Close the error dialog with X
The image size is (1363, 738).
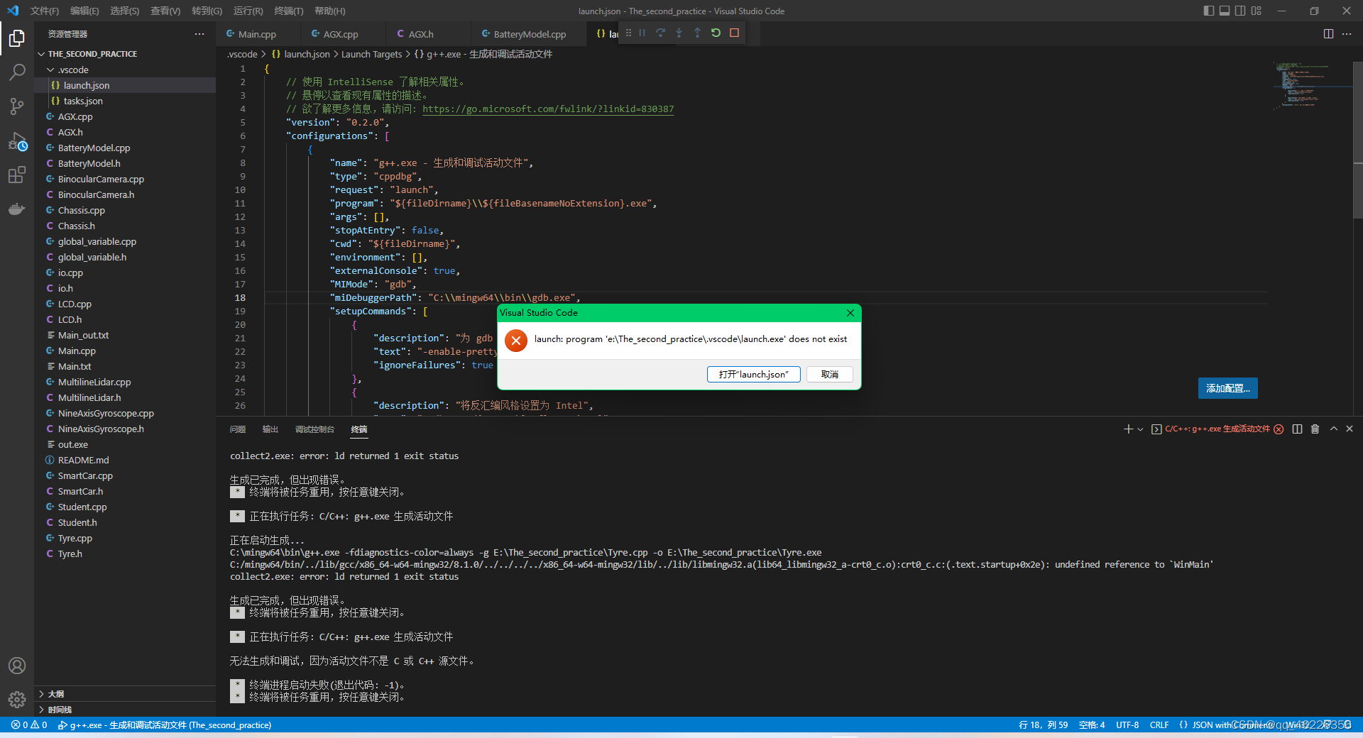tap(850, 313)
